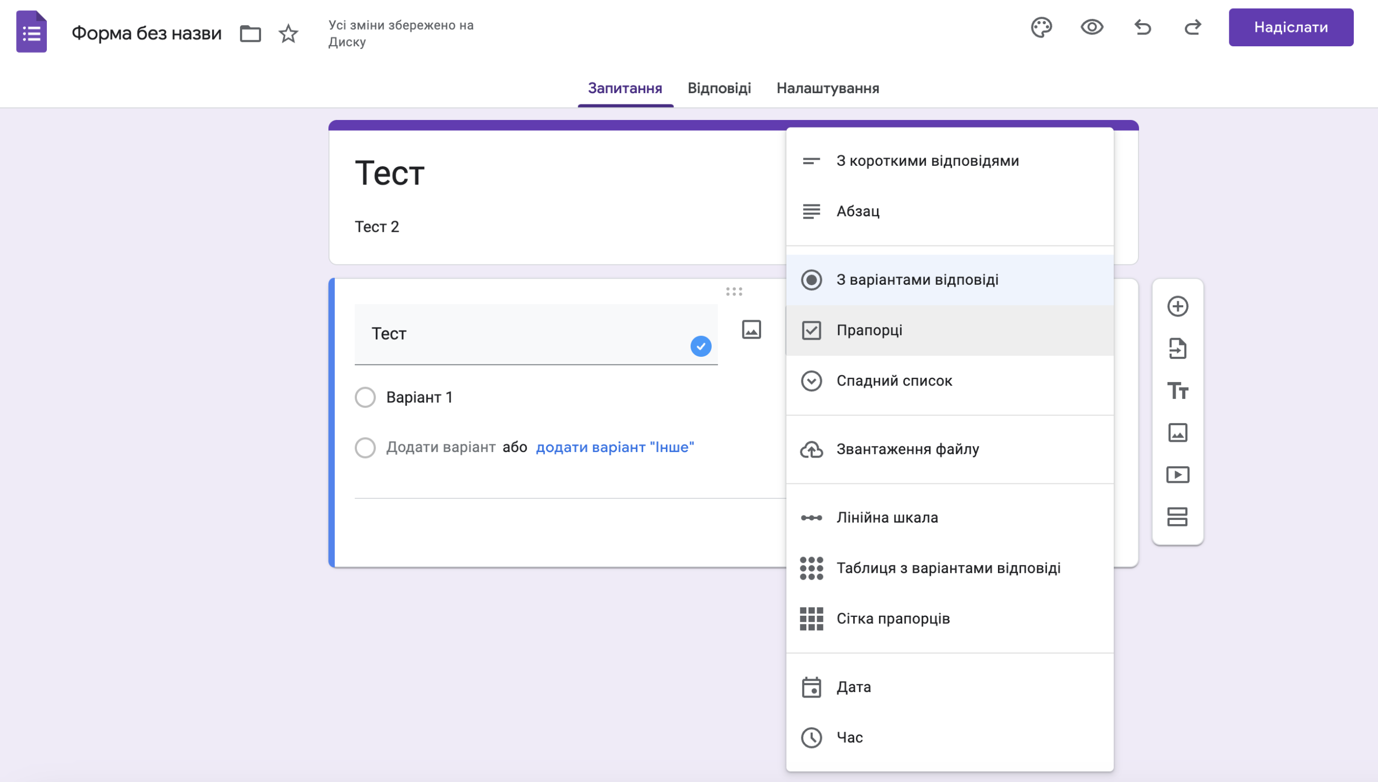Screen dimensions: 1378x782
Task: Switch to the Відповіді tab
Action: pos(719,88)
